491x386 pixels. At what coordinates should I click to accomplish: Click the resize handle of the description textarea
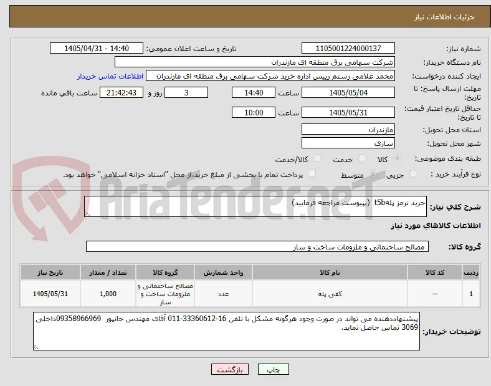click(x=87, y=214)
